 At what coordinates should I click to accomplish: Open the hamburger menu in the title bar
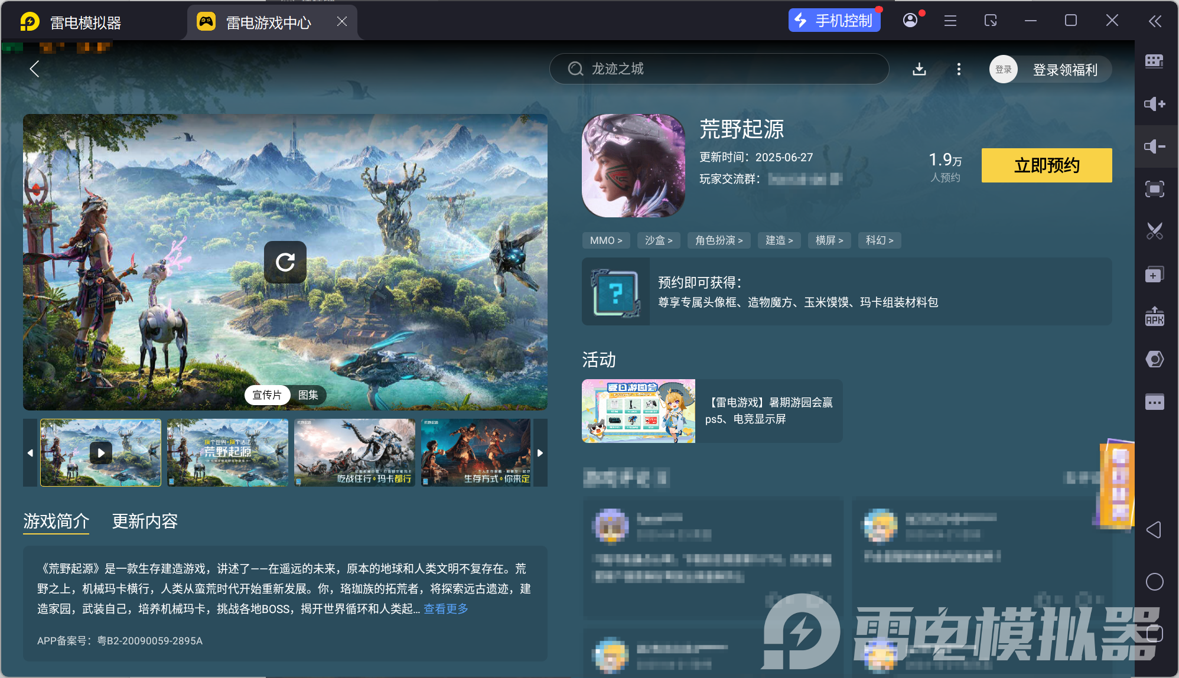950,21
